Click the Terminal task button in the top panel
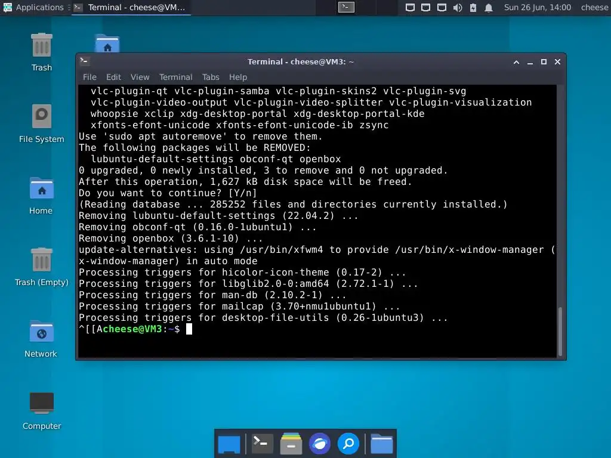 pos(131,7)
